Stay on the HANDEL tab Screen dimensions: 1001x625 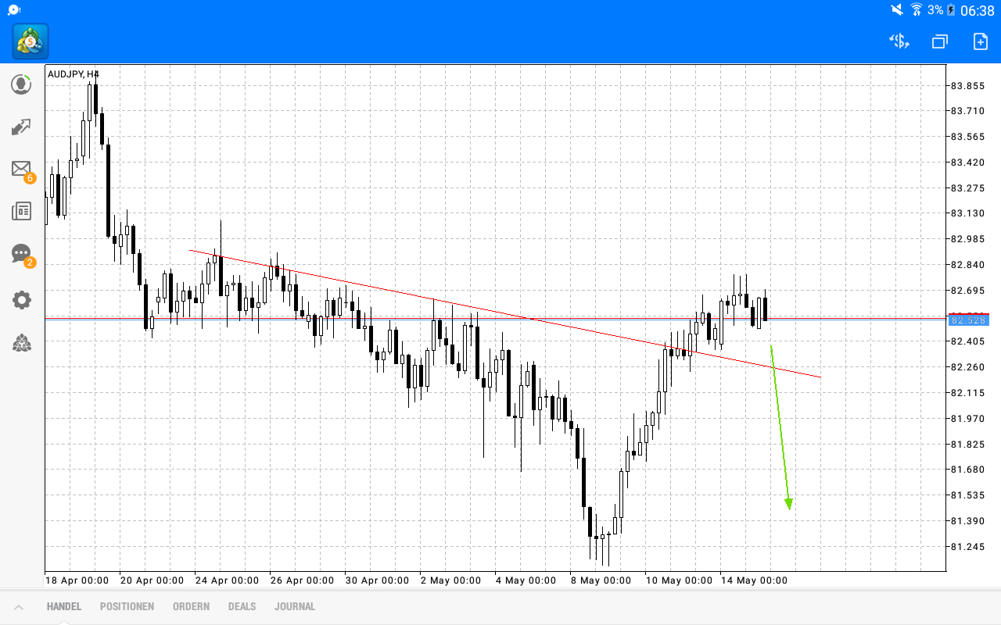coord(63,606)
